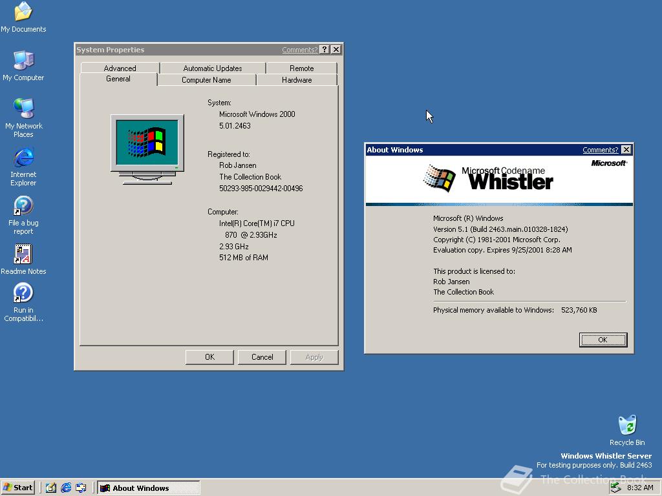Image resolution: width=662 pixels, height=496 pixels.
Task: Switch to the Advanced tab
Action: pyautogui.click(x=120, y=68)
